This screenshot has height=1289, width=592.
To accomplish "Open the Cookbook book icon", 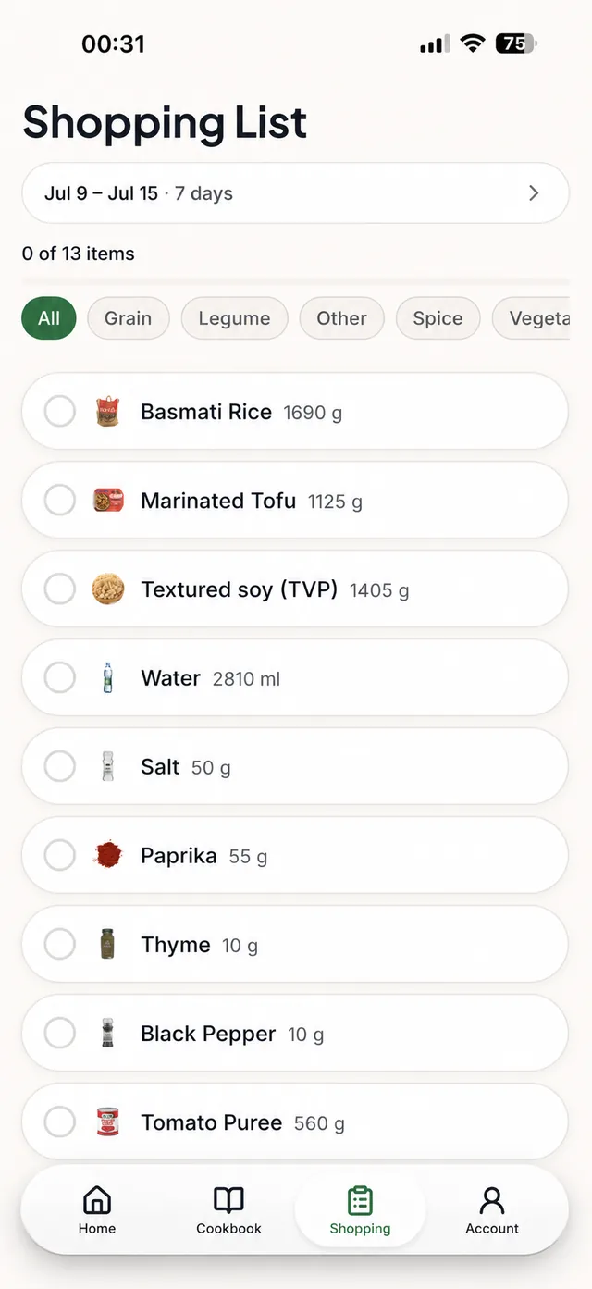I will coord(228,1200).
